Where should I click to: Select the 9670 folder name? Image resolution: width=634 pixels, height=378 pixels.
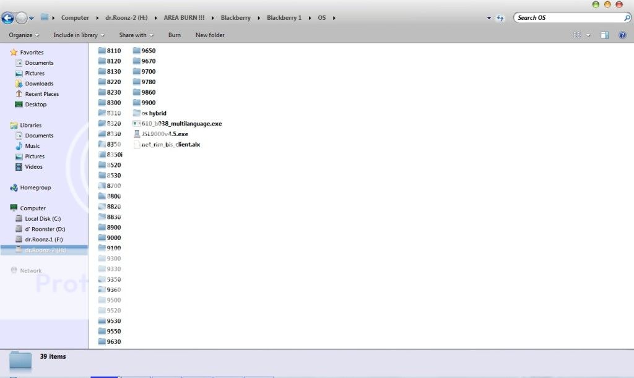pyautogui.click(x=149, y=61)
